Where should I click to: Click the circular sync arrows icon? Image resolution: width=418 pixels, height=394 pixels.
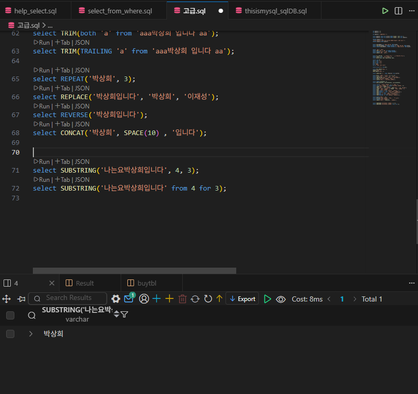195,299
